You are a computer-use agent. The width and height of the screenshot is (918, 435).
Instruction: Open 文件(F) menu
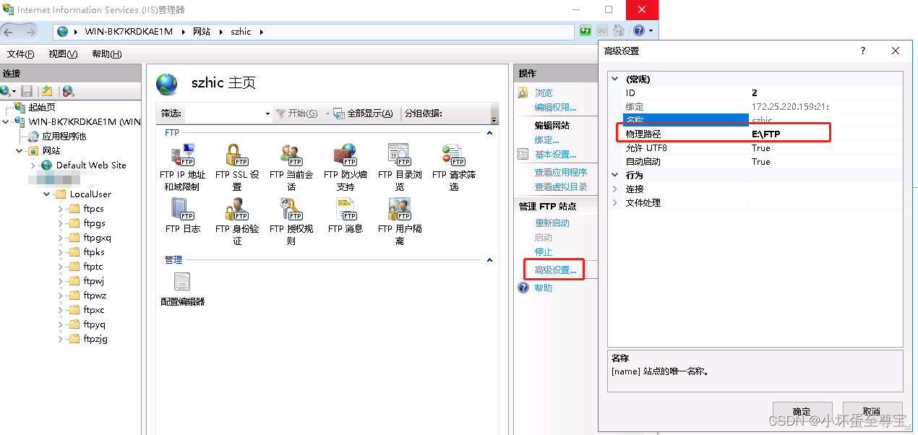20,54
